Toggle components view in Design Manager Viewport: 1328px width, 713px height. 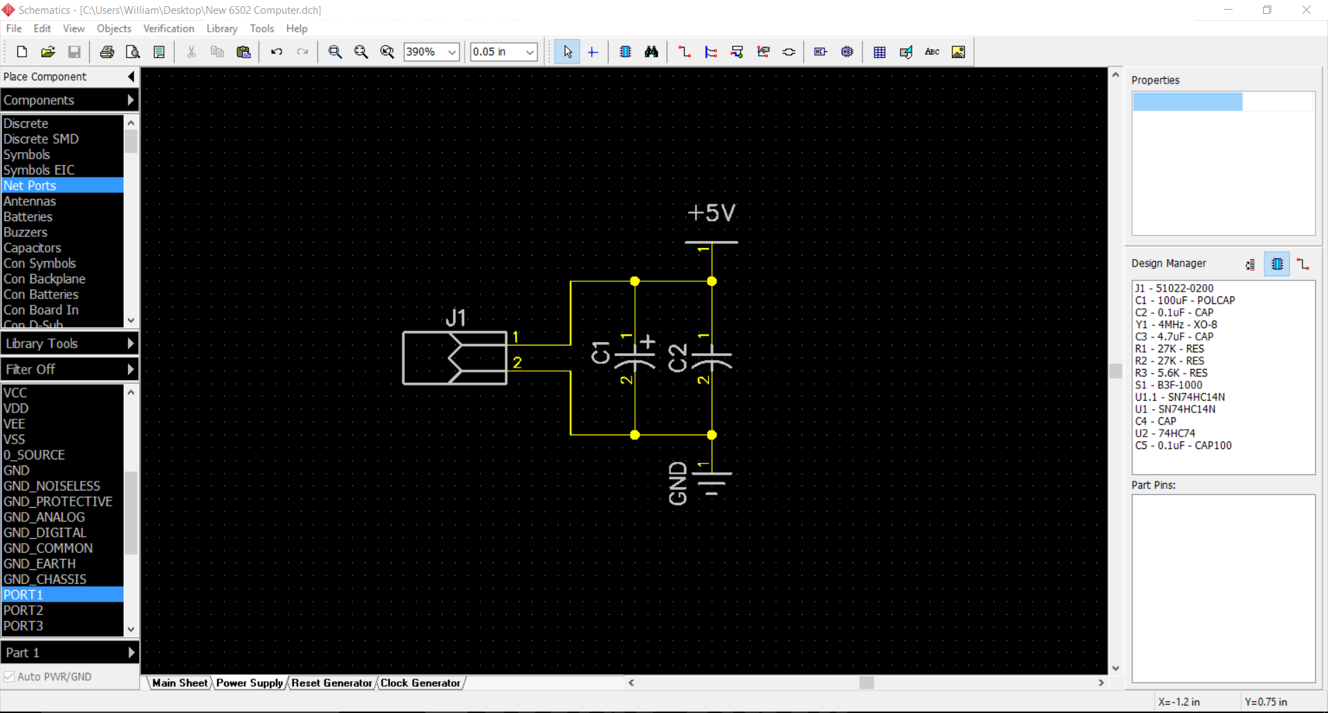(1277, 264)
